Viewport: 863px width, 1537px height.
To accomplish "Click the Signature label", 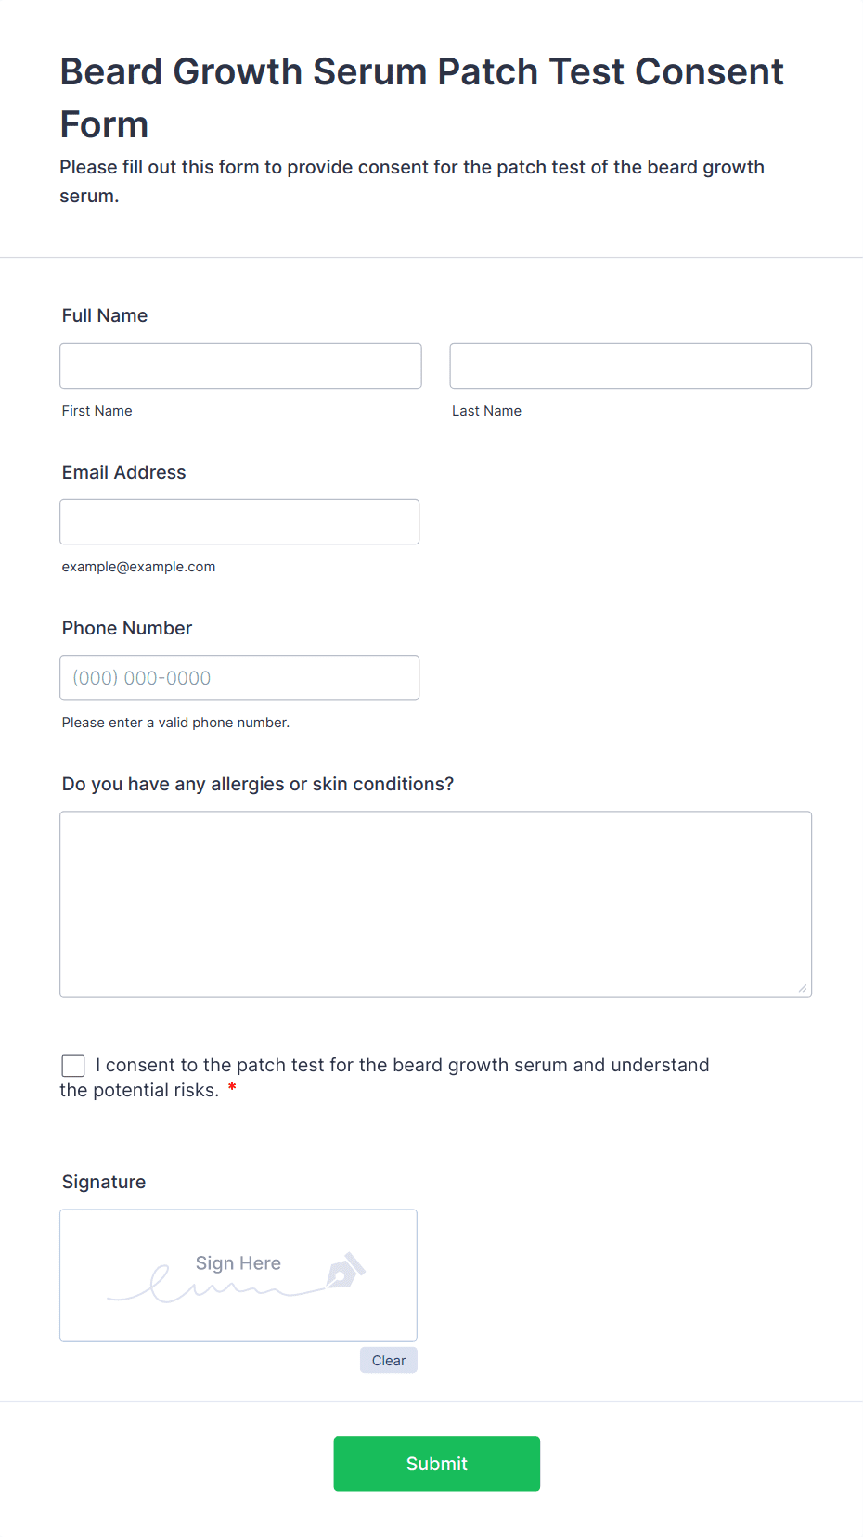I will coord(104,1182).
